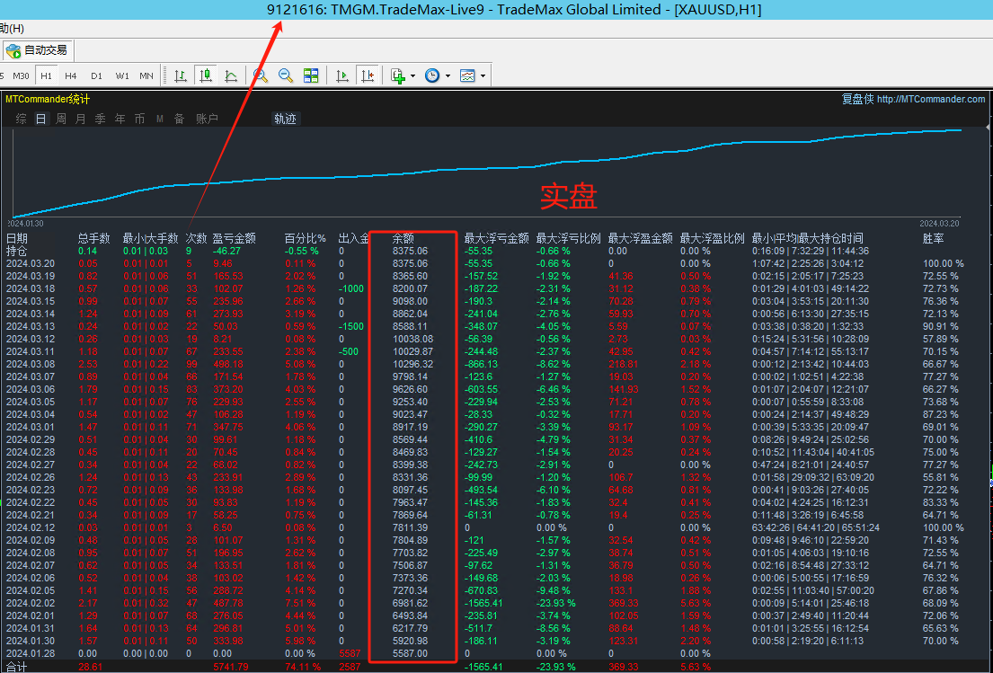Viewport: 993px width, 673px height.
Task: Expand the templates dropdown arrow
Action: pos(483,76)
